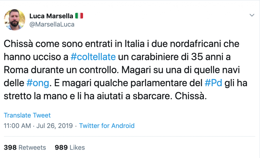Image resolution: width=260 pixels, height=158 pixels.
Task: Open the #coltellate hashtag
Action: click(x=93, y=57)
